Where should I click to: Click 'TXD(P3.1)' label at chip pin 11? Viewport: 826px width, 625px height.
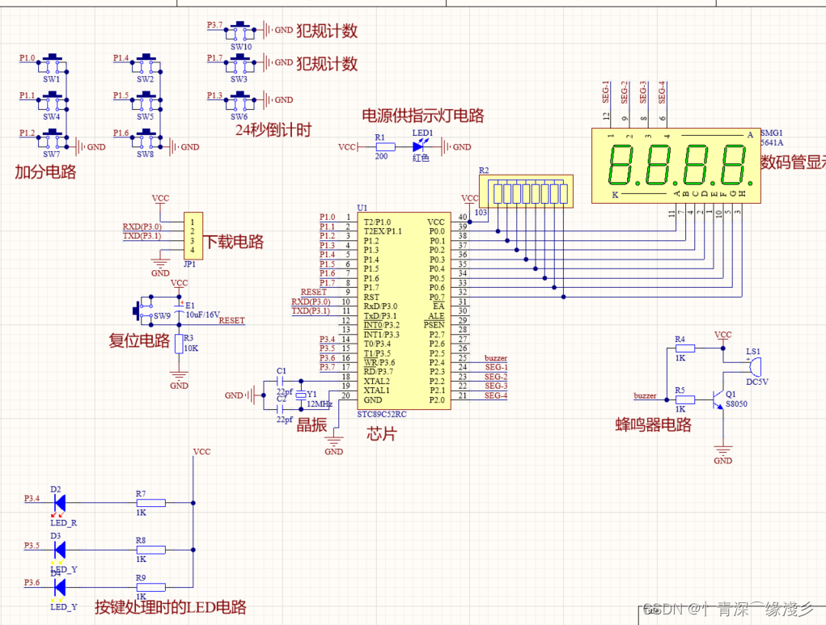click(311, 310)
